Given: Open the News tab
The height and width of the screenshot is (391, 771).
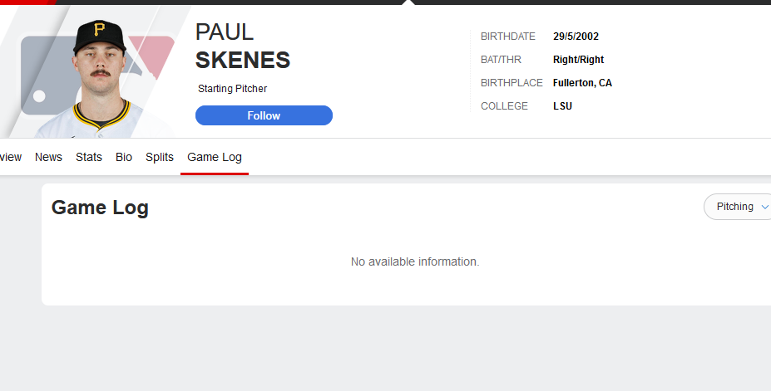Looking at the screenshot, I should (48, 157).
